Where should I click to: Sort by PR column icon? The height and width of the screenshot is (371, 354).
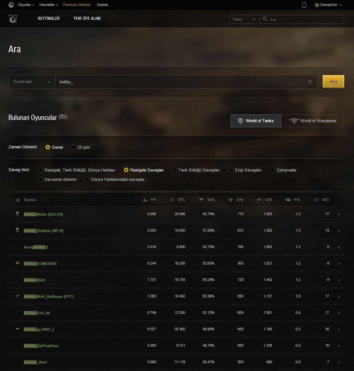tap(145, 200)
